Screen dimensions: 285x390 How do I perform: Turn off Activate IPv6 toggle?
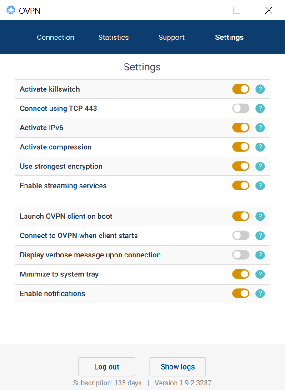pos(240,128)
